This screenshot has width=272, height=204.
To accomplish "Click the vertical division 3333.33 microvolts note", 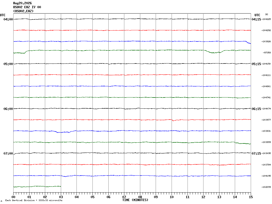I will pos(34,200).
